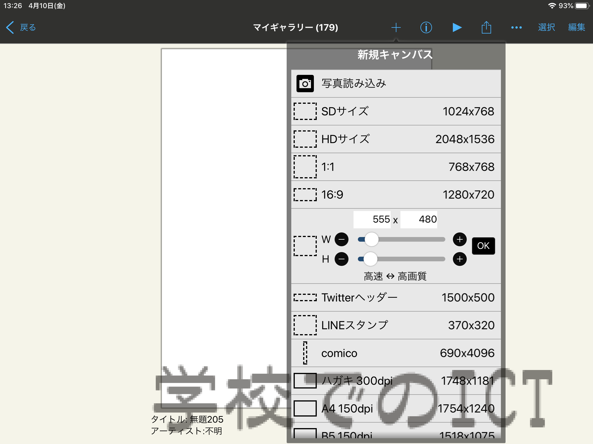The image size is (593, 444).
Task: Tap the 1:1 dashed square icon
Action: (305, 167)
